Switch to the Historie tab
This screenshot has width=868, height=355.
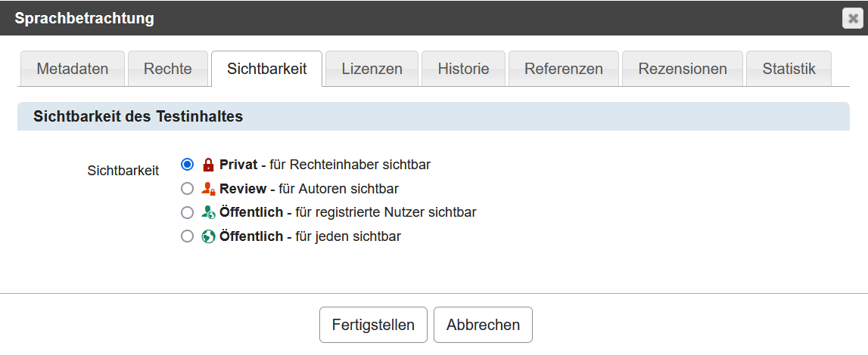coord(463,69)
